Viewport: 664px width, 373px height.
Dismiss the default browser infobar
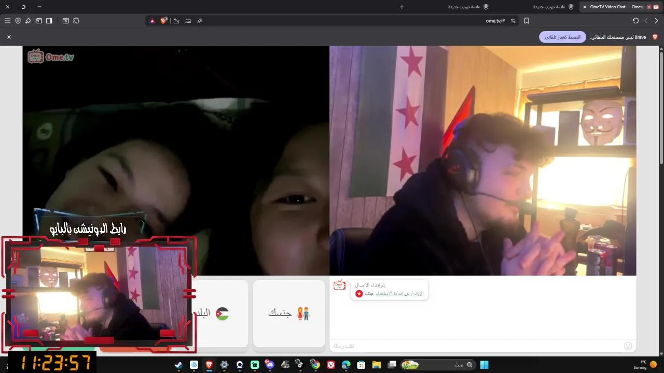click(x=9, y=37)
